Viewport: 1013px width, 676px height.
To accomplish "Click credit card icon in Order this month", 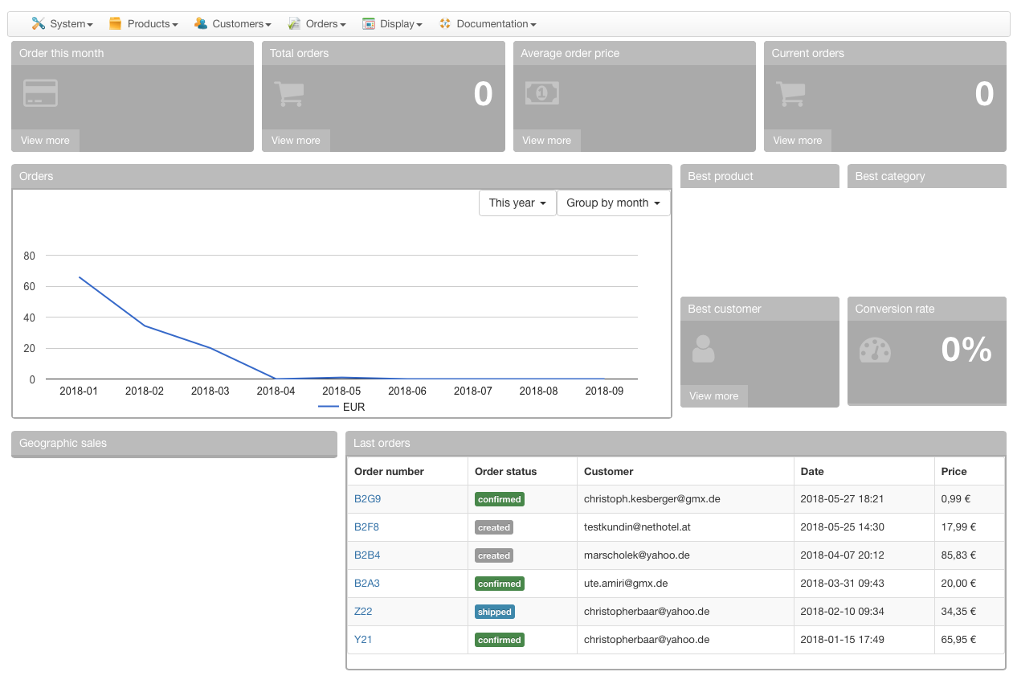I will 40,92.
